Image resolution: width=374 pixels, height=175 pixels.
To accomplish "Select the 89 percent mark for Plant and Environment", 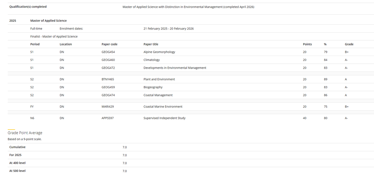I will pos(326,79).
